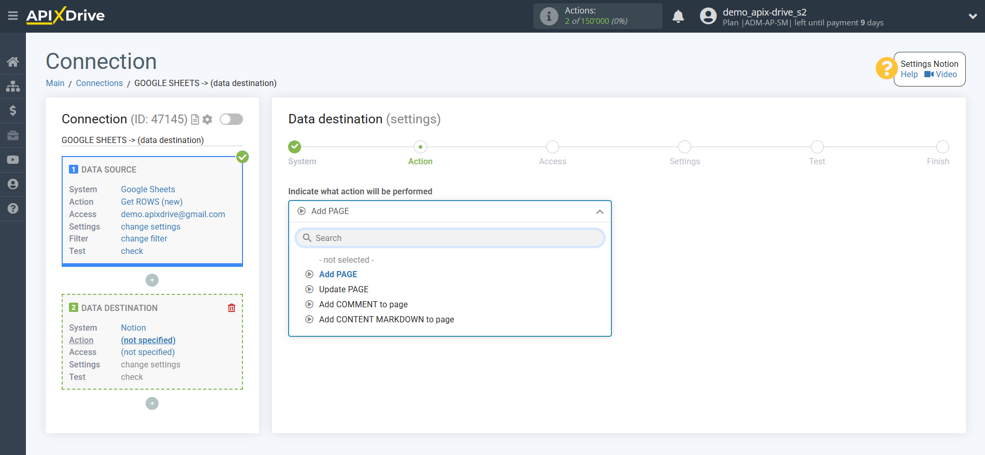Image resolution: width=985 pixels, height=455 pixels.
Task: Click the search magnifier icon
Action: (307, 238)
